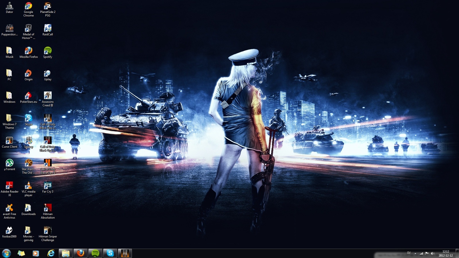Click the Show desktop button

pos(457,253)
